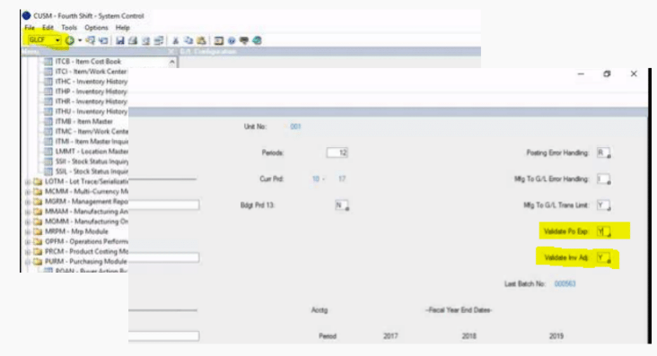Open ITMB - Item Master in tree
This screenshot has height=356, width=657.
pos(83,121)
